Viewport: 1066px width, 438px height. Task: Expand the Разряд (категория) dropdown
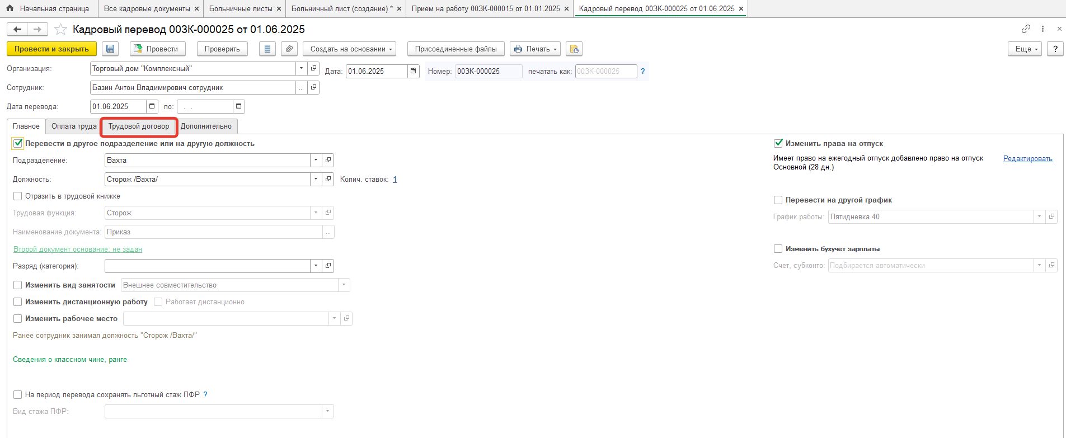point(316,266)
